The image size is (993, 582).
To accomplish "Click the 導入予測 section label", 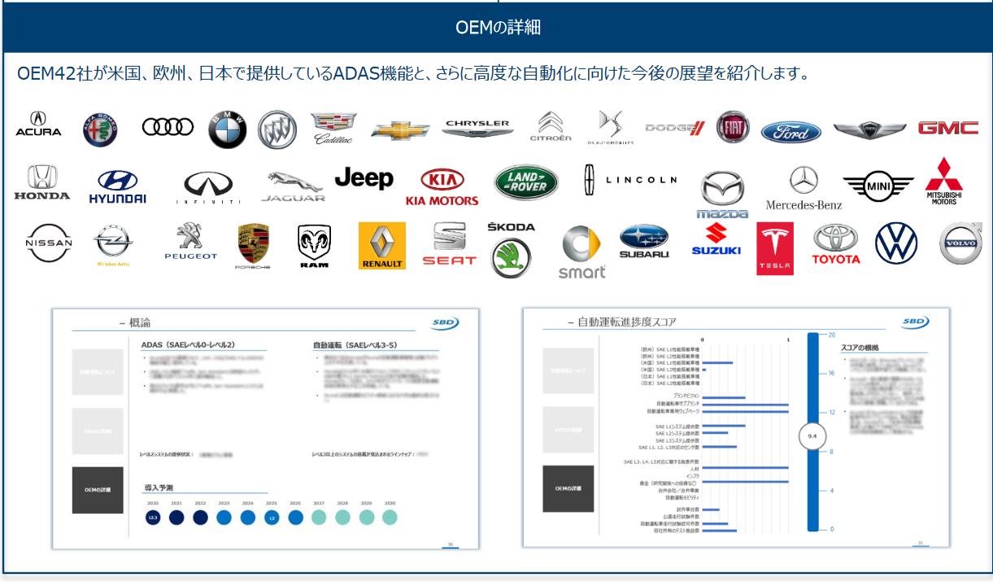I will (x=158, y=488).
